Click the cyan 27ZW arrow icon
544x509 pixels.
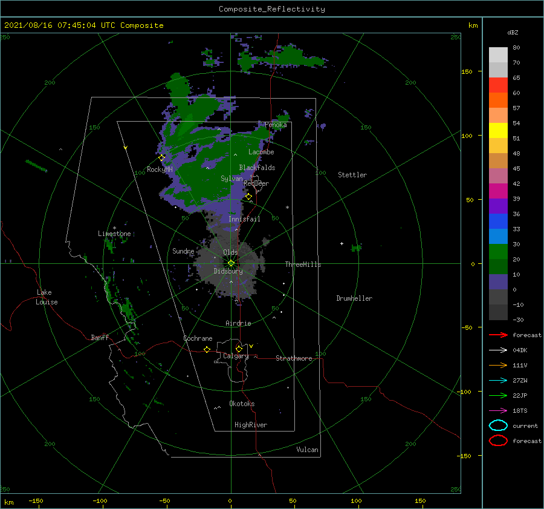(x=498, y=381)
